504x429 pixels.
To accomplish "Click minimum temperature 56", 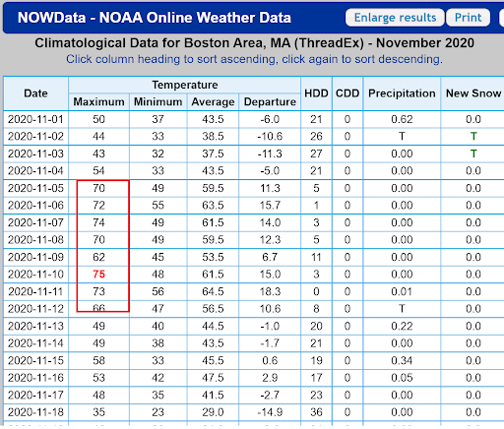I will [x=157, y=291].
